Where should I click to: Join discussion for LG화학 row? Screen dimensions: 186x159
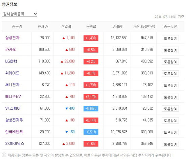tap(170, 61)
